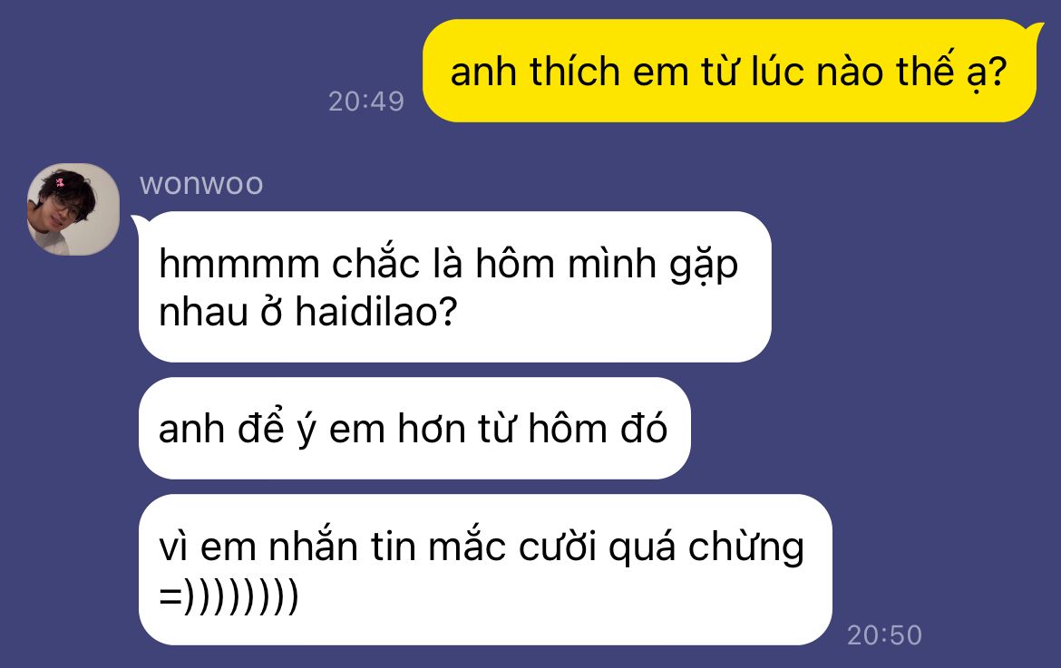
Task: Open wonwoo's profile picture avatar
Action: pyautogui.click(x=73, y=209)
